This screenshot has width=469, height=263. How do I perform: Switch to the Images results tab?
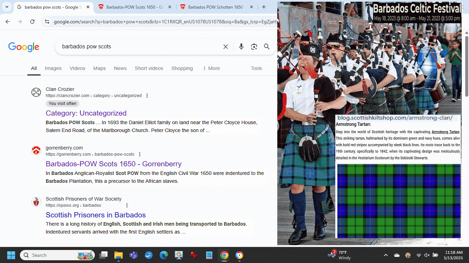53,68
